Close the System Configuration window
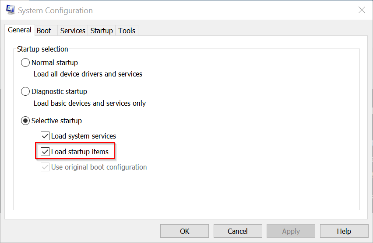Screen dimensions: 373x243 pos(362,10)
